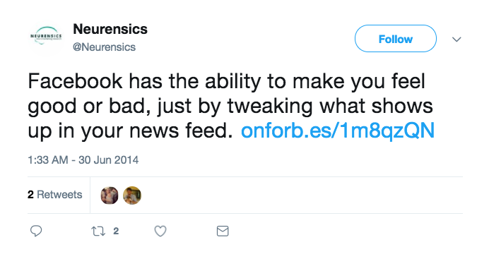This screenshot has height=259, width=489.
Task: Click the text 'up in your news feed.'
Action: [130, 131]
